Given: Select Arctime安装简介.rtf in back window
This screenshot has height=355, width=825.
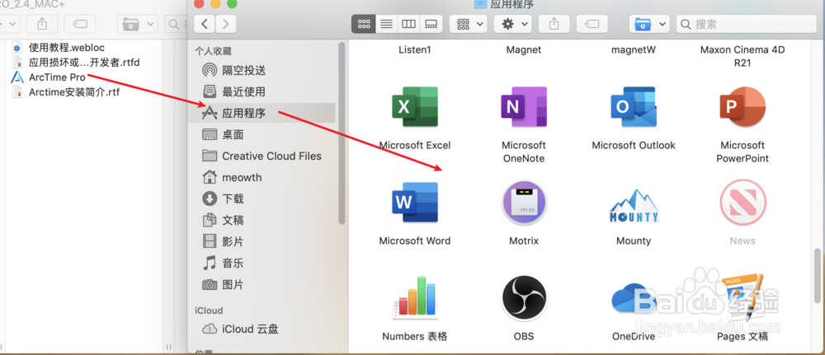Looking at the screenshot, I should pyautogui.click(x=74, y=92).
